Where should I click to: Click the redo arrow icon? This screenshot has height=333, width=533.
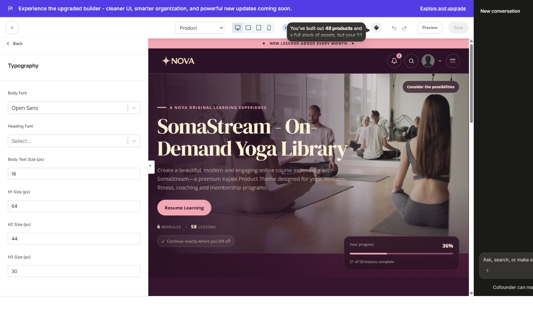(404, 28)
